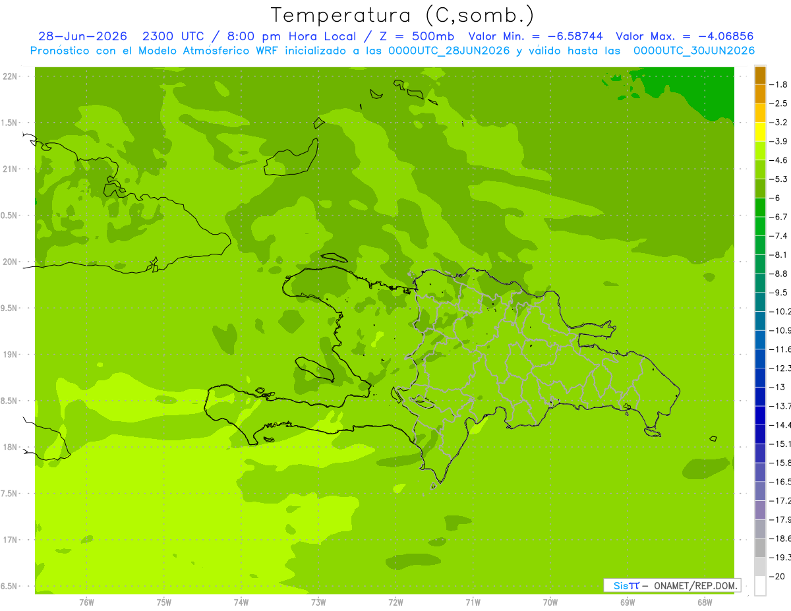791x611 pixels.
Task: Click 'Pronóstico con el Modelo Atmosférico WRF' text
Action: 156,51
